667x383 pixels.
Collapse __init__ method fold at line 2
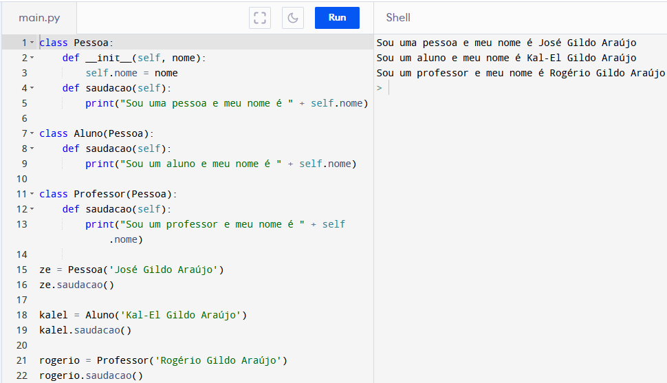(x=32, y=58)
